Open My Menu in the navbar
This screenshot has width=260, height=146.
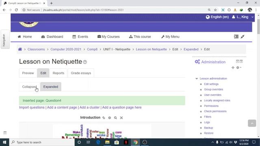tap(170, 36)
